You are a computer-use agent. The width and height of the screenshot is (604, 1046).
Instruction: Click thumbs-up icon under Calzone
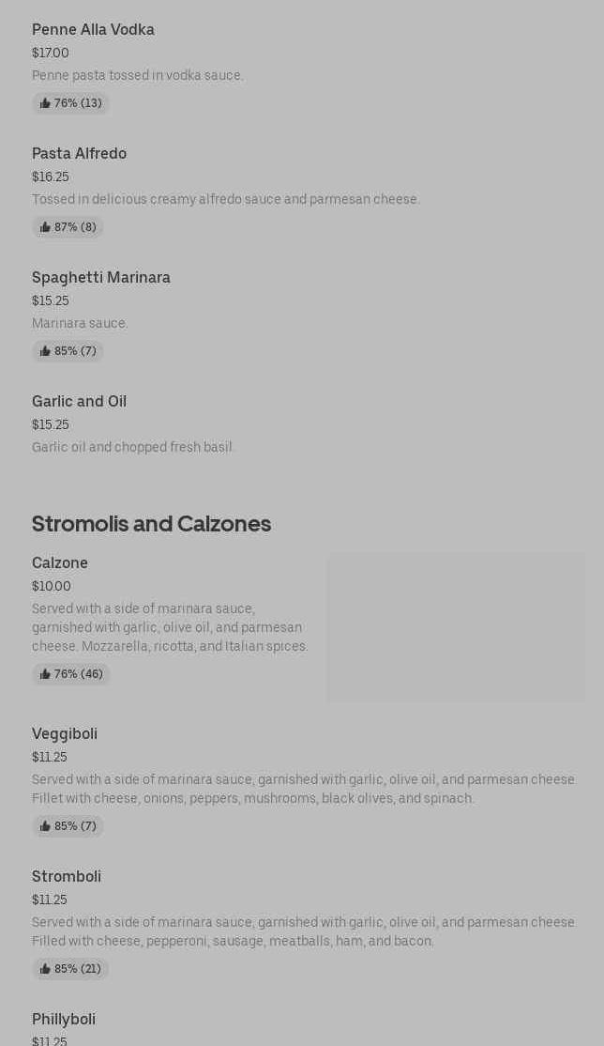(45, 674)
